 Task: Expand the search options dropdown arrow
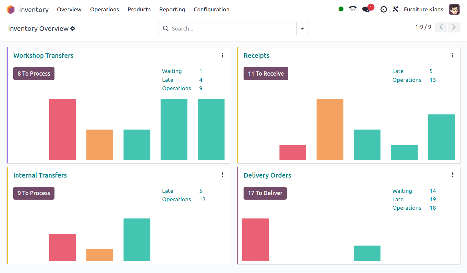pyautogui.click(x=302, y=29)
